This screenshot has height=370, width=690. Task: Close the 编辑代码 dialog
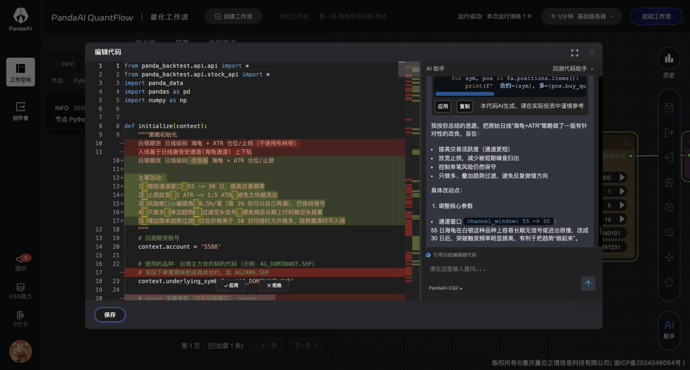[592, 53]
